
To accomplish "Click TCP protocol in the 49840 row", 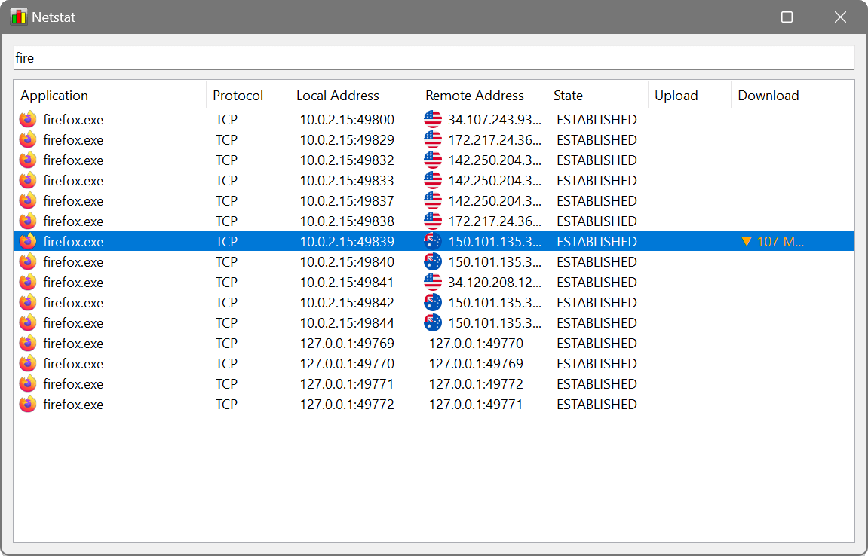I will coord(226,261).
